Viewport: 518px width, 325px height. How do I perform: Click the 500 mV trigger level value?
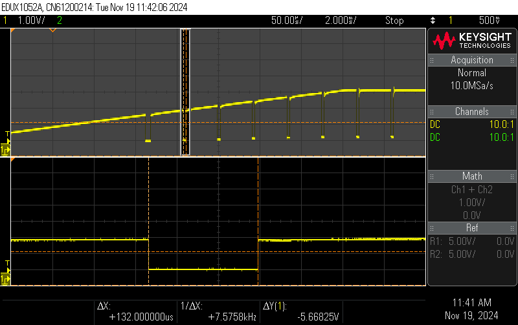pos(490,21)
